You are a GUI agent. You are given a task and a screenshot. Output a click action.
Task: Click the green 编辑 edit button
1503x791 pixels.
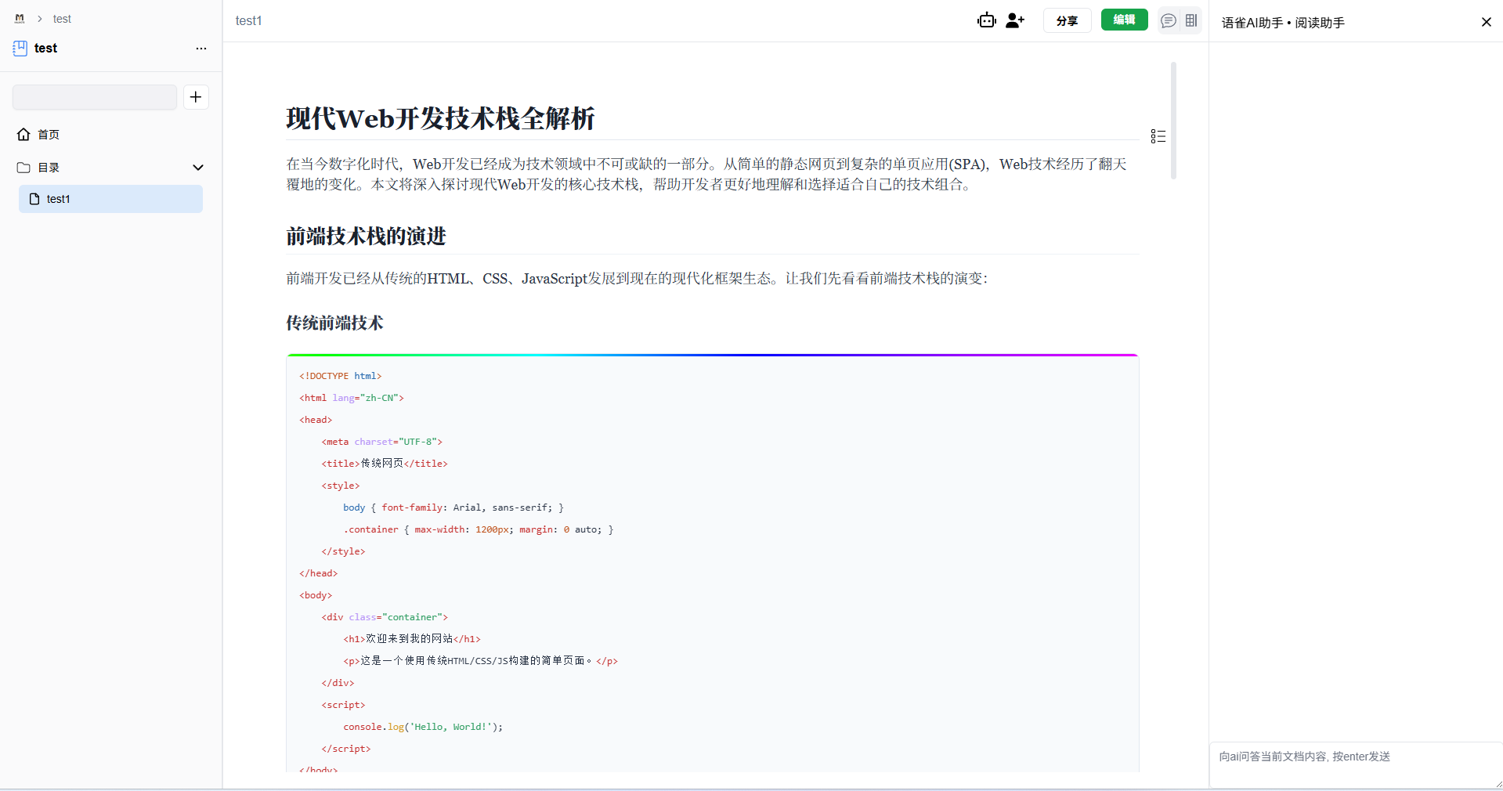tap(1124, 20)
